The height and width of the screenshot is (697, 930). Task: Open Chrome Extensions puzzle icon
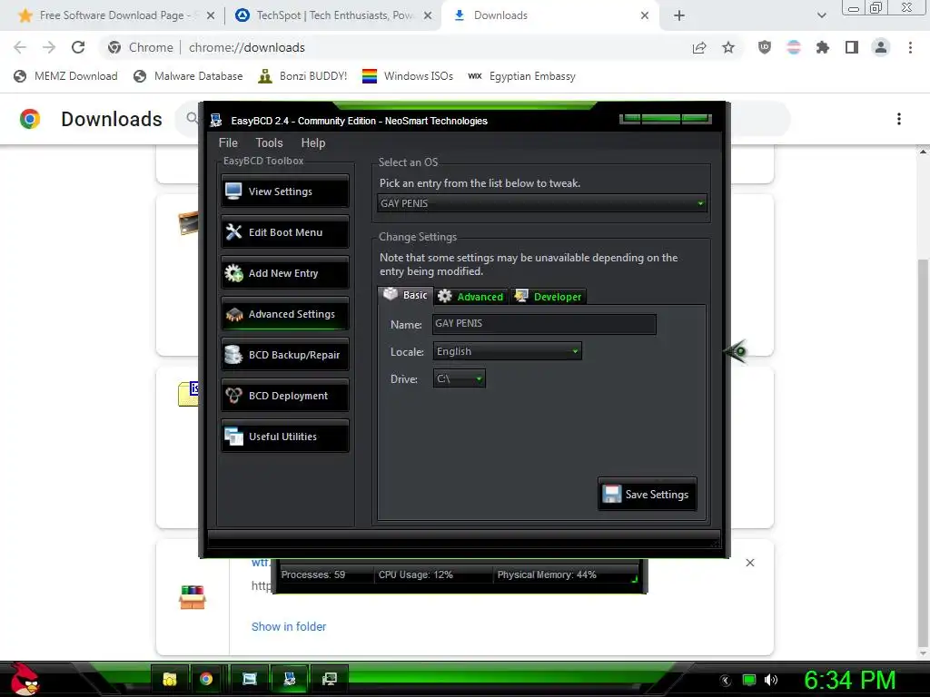pos(823,47)
